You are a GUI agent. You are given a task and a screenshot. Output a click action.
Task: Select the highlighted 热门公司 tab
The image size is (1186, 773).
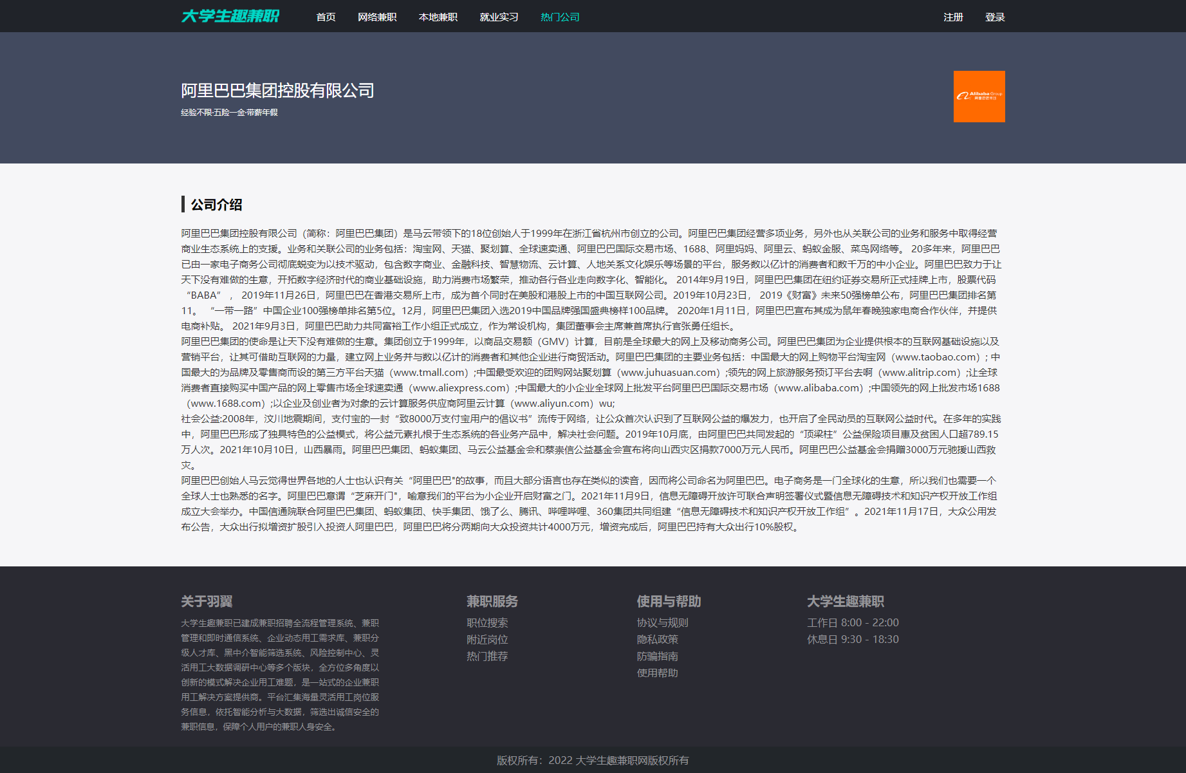tap(560, 17)
